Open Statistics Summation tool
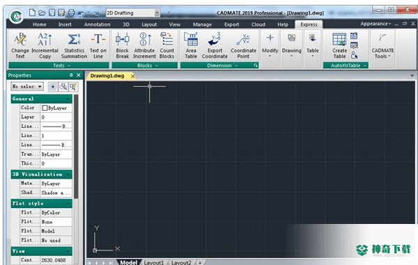 pyautogui.click(x=74, y=46)
